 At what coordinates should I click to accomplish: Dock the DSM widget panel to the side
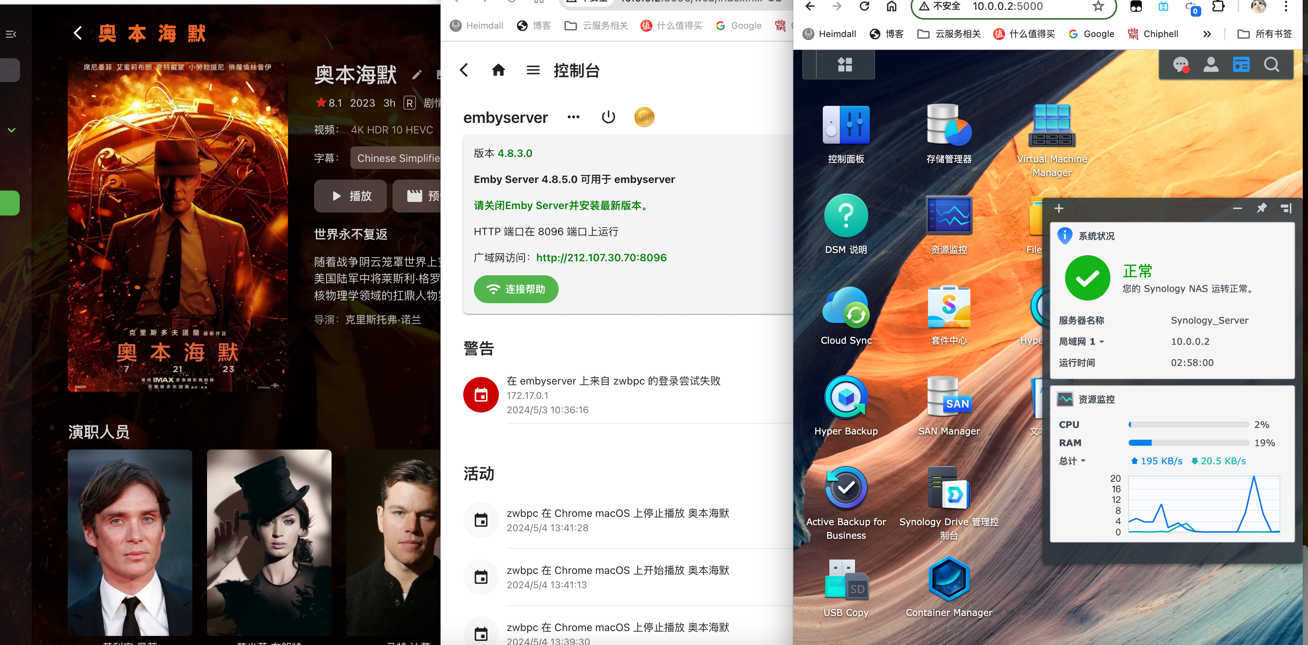point(1286,208)
